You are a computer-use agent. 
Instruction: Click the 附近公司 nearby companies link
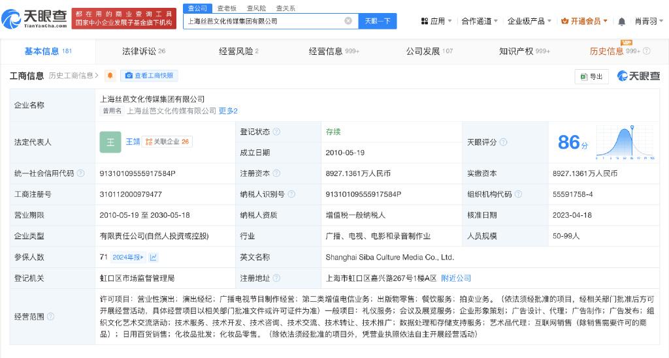[455, 278]
